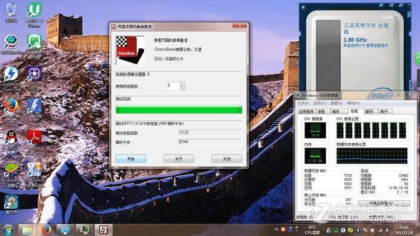Screen dimensions: 420x236
Task: Open File Explorer from the taskbar
Action: (x=27, y=230)
